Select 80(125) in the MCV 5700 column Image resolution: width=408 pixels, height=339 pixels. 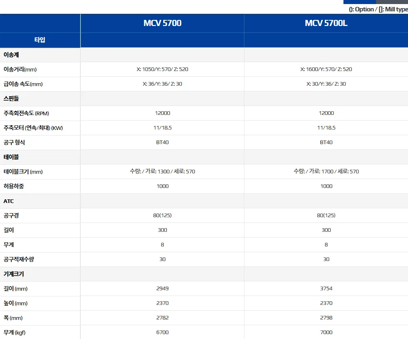point(162,216)
